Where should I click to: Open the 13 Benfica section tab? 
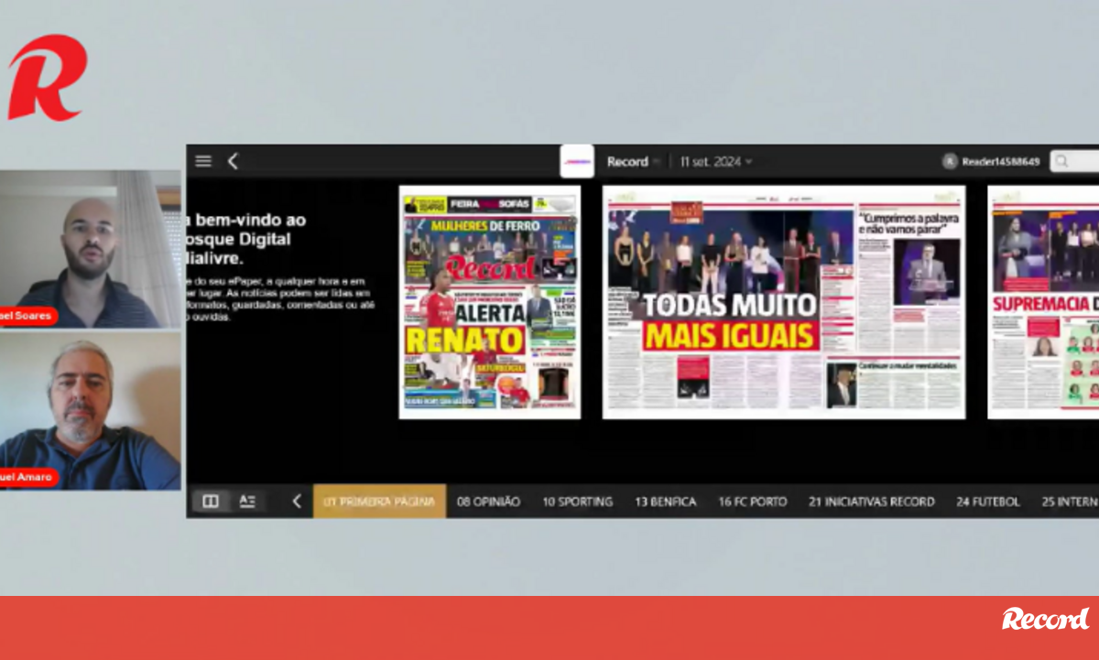(x=665, y=502)
